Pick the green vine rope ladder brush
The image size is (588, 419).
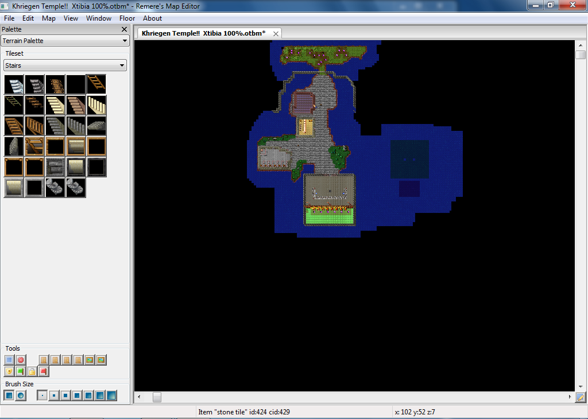[14, 105]
